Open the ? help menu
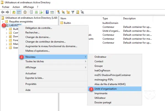 pyautogui.click(x=38, y=7)
